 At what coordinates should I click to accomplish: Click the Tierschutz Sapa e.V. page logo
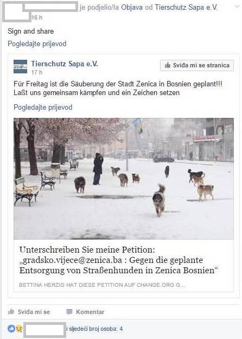point(20,67)
